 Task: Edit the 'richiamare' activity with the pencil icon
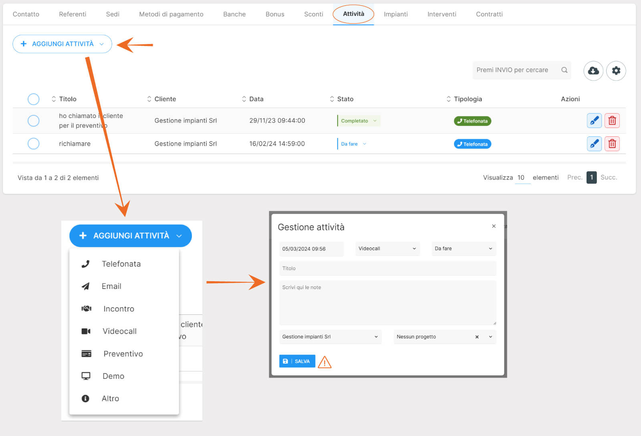click(x=594, y=144)
